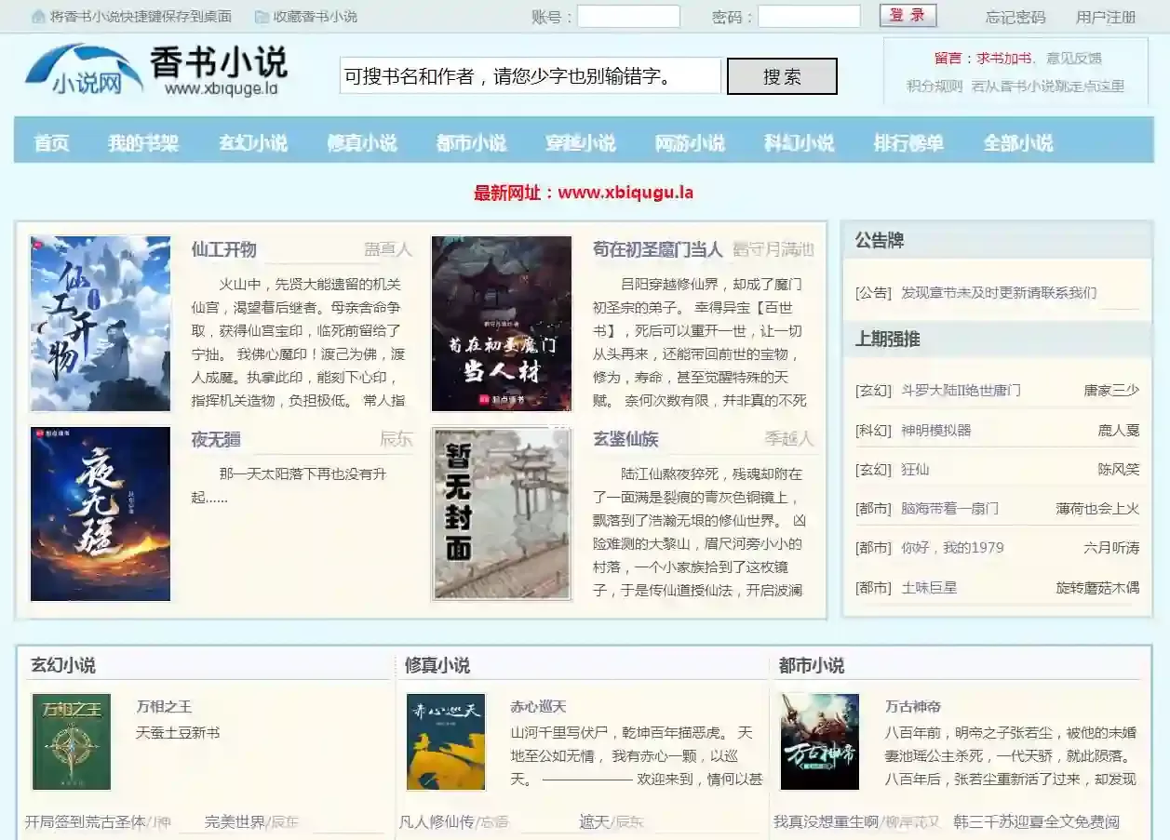Open the 仙工开物 book cover
Viewport: 1170px width, 840px height.
(x=101, y=324)
